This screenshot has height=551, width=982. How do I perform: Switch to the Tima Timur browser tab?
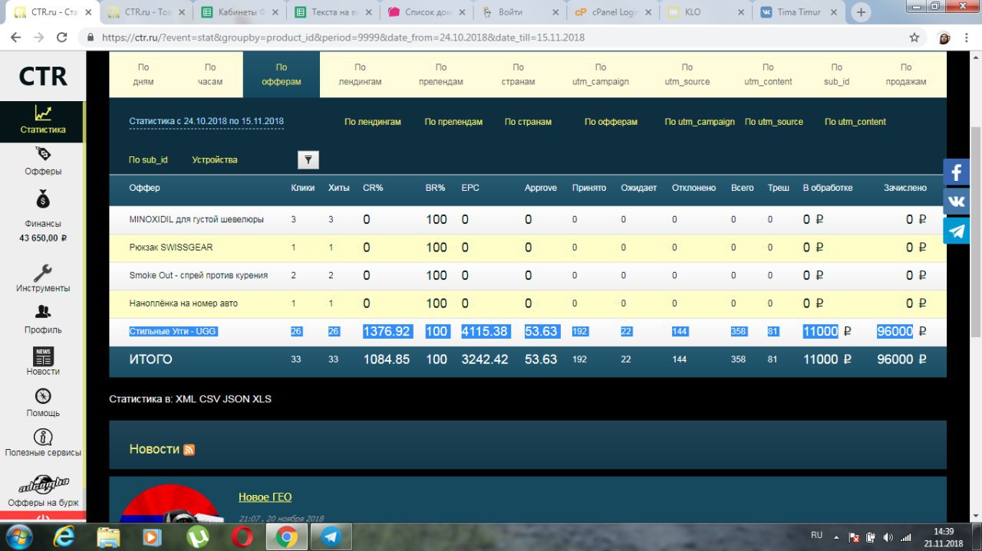pos(797,12)
